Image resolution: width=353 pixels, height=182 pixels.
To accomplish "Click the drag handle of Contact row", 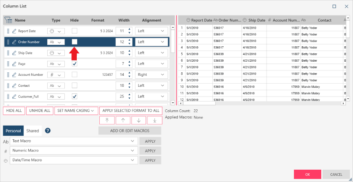I will (8, 85).
